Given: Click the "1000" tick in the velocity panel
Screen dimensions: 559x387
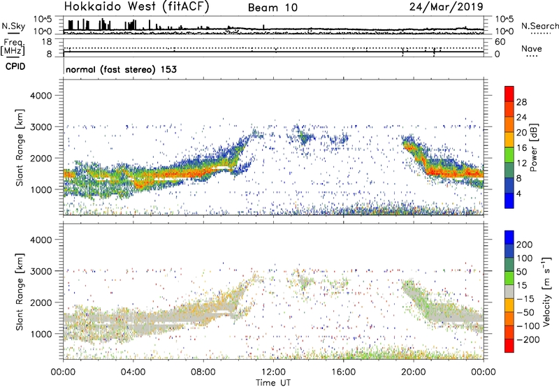Looking at the screenshot, I should point(41,334).
